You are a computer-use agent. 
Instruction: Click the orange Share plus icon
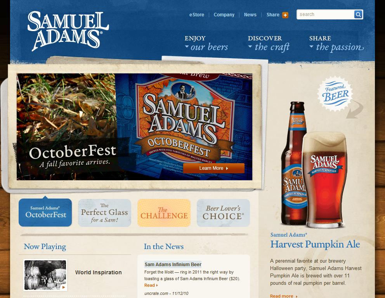pyautogui.click(x=285, y=15)
